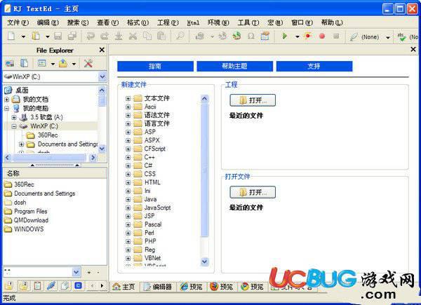Switch to the 编辑器 bottom tab

point(158,287)
